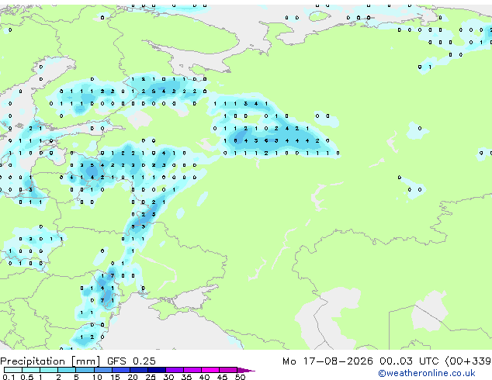
Task: Click the legend label '20'
Action: point(133,377)
